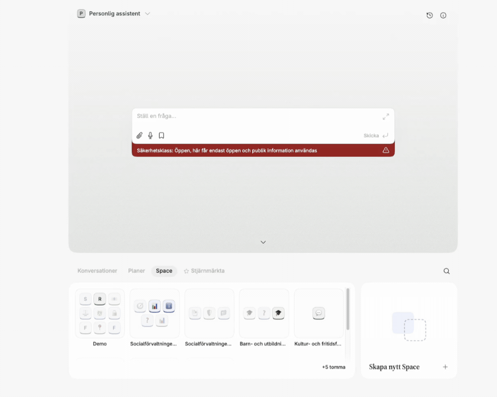This screenshot has width=497, height=397.
Task: Click the info circle icon top right
Action: pos(443,15)
